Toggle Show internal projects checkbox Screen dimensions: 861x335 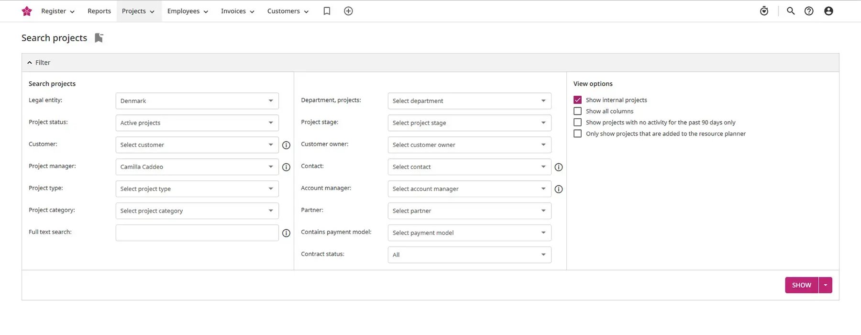(578, 100)
